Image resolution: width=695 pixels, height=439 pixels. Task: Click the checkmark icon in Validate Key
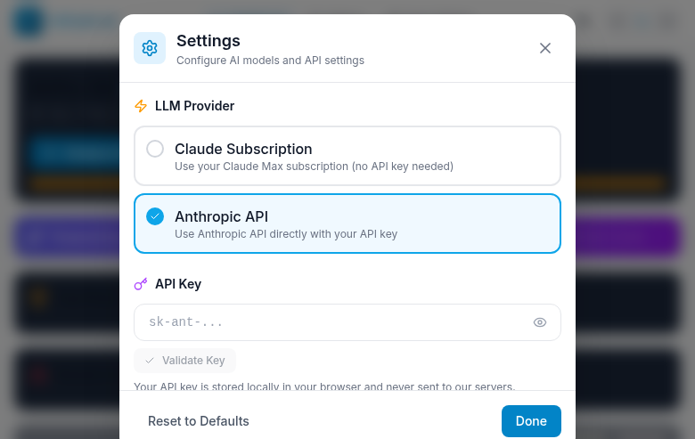coord(150,361)
